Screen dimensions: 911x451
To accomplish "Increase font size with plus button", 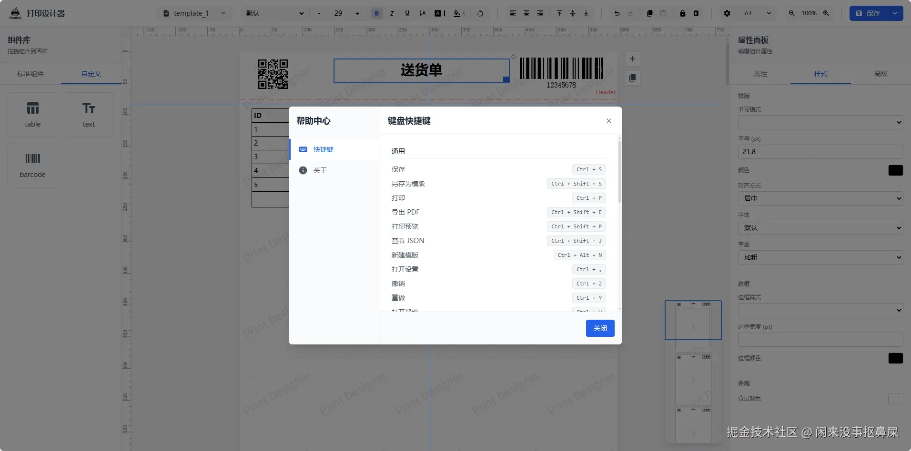I will pos(357,13).
